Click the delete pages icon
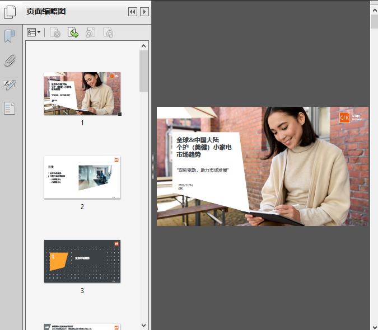This screenshot has width=378, height=330. point(55,32)
